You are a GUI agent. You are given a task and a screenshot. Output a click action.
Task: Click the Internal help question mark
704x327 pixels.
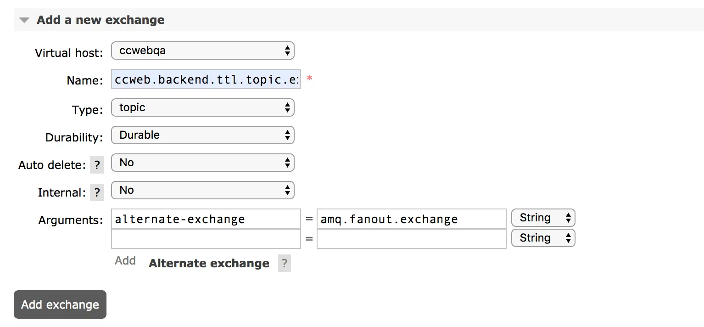coord(97,193)
